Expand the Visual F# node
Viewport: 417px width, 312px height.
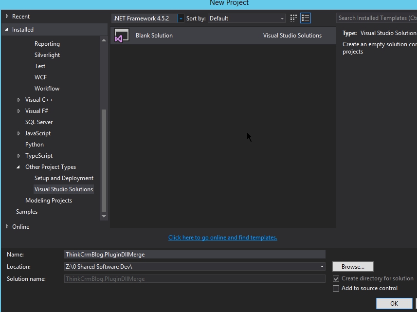coord(18,111)
